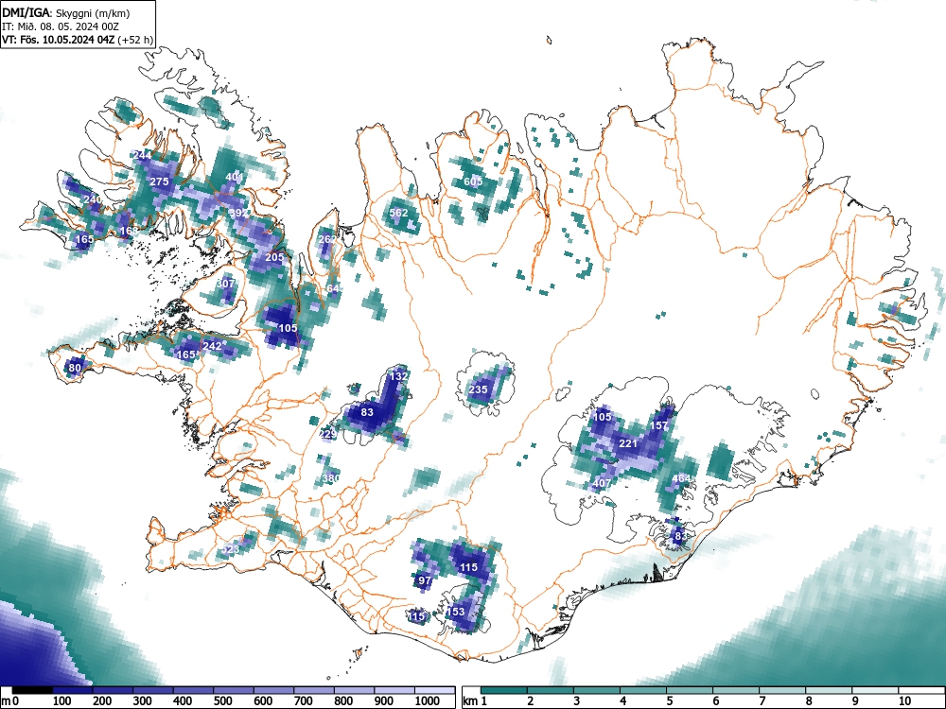The image size is (946, 709).
Task: Click the visibility value 157 on the map
Action: click(x=658, y=425)
